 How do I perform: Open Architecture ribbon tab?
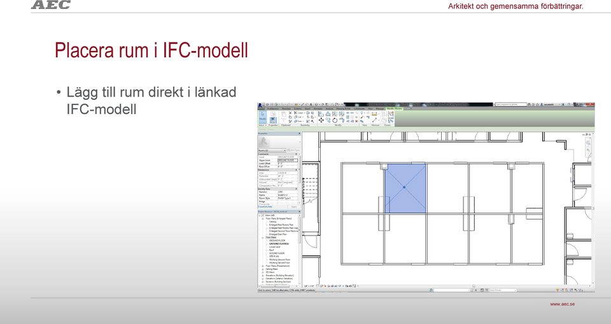pos(273,108)
